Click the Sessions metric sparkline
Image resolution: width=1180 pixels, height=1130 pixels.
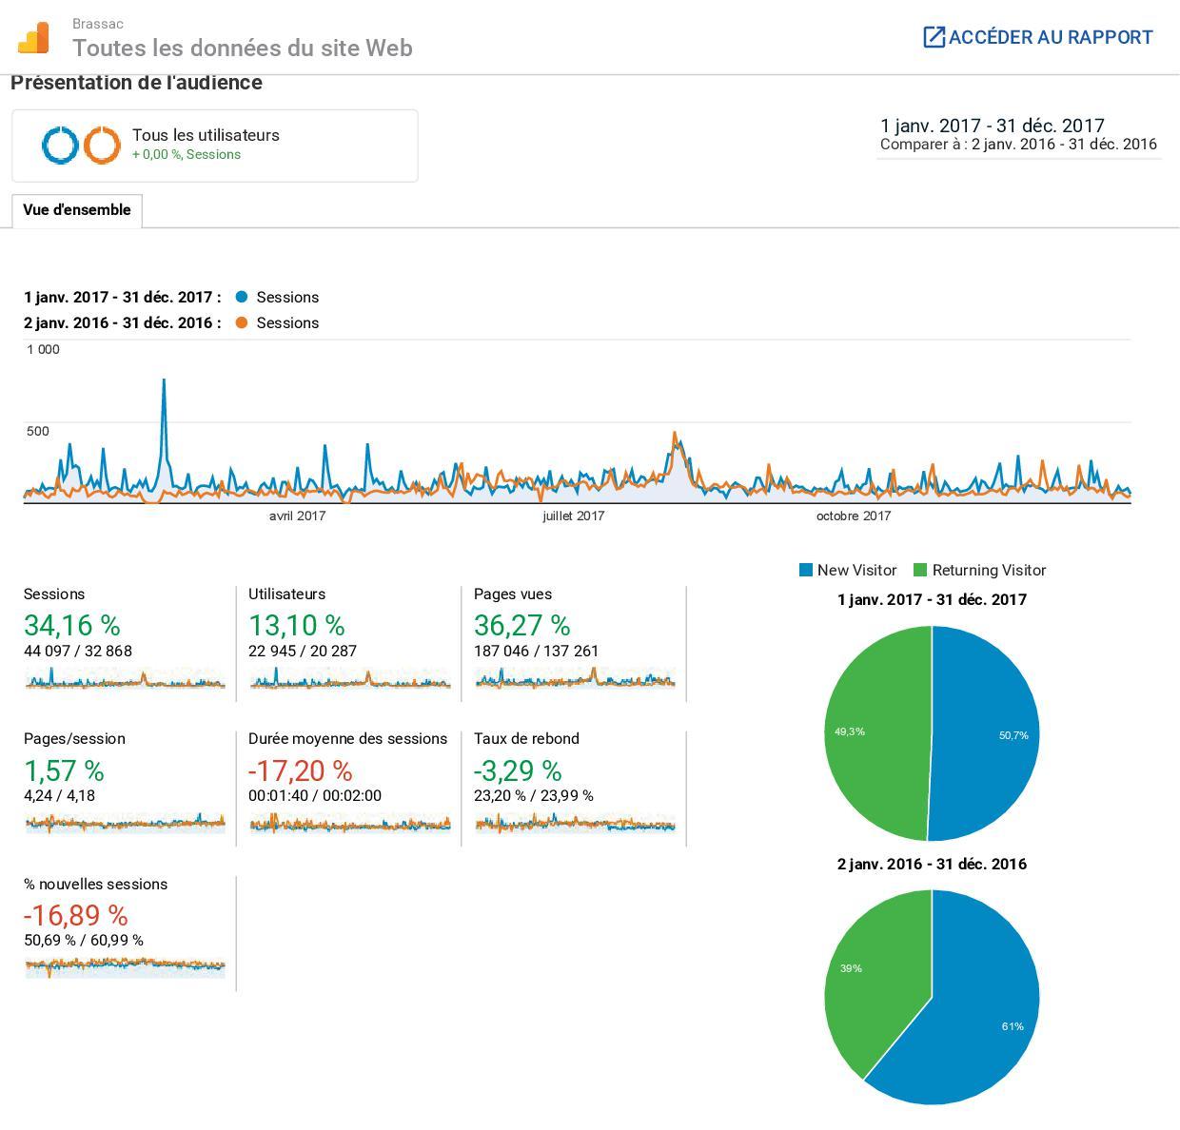(x=125, y=679)
